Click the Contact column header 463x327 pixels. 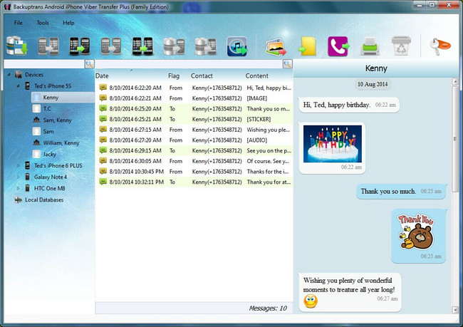click(x=202, y=76)
